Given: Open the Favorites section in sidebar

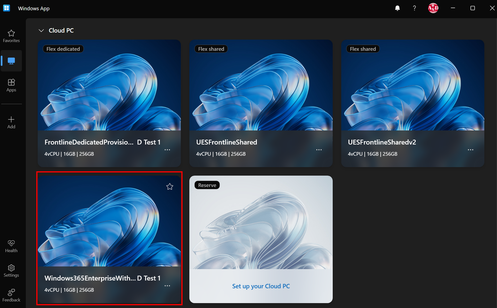Looking at the screenshot, I should tap(11, 36).
